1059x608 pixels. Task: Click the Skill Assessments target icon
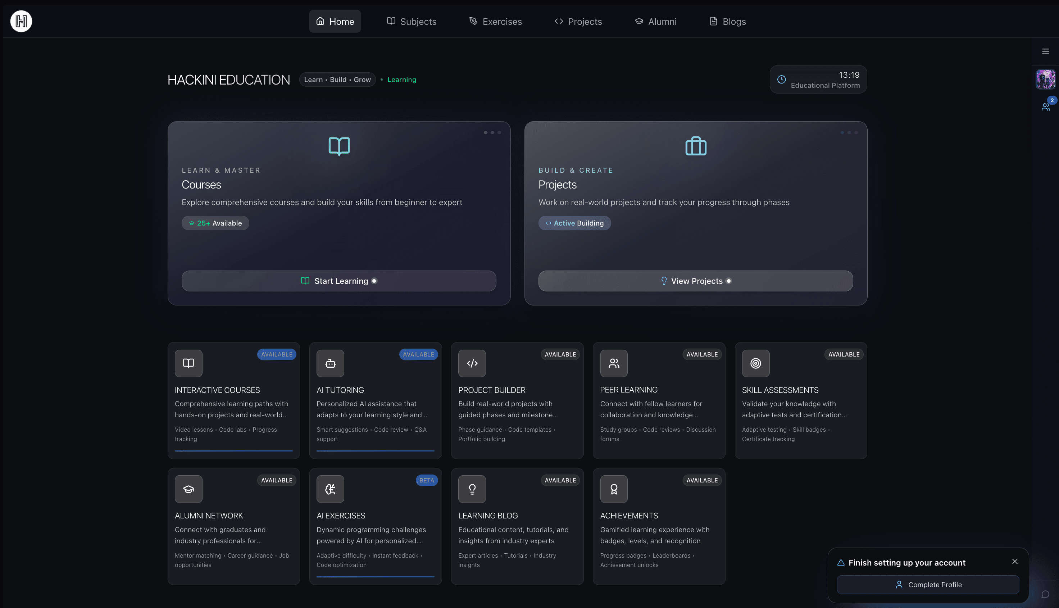coord(755,363)
